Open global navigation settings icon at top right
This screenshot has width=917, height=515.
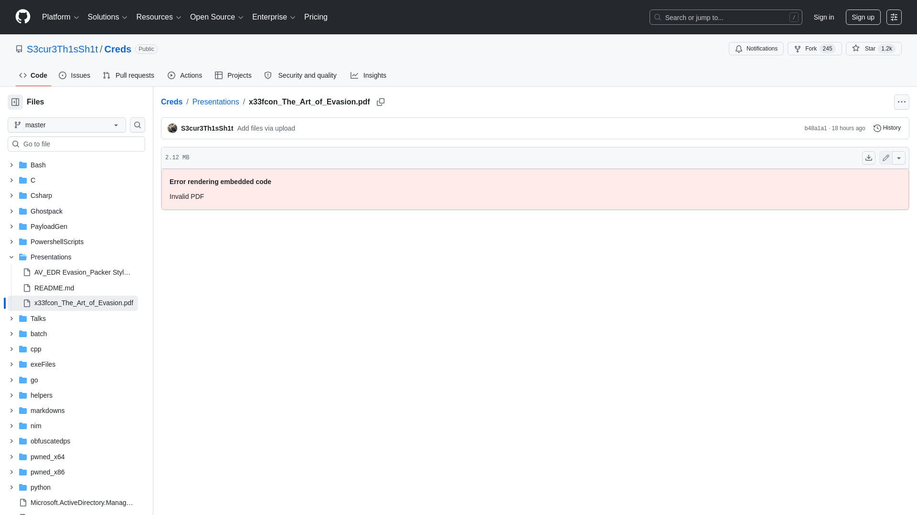(894, 17)
